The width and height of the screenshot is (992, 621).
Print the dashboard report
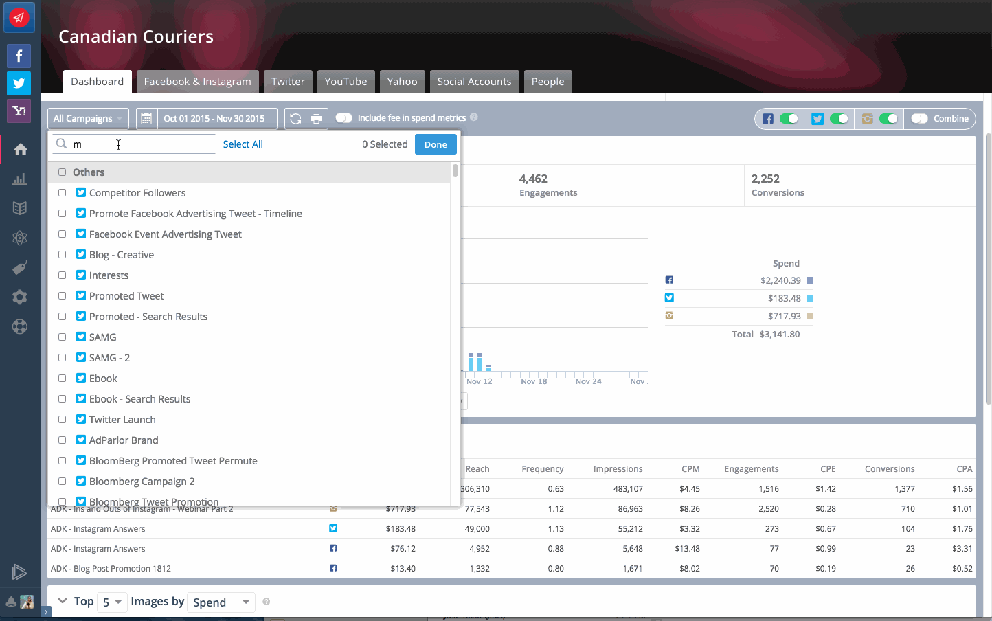[317, 118]
